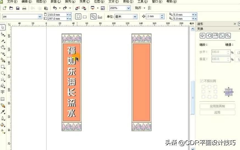This screenshot has height=150, width=240.
Task: Open the zoom level 200% dropdown
Action: (129, 8)
